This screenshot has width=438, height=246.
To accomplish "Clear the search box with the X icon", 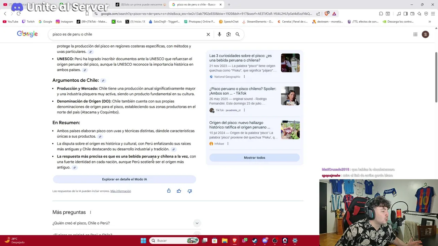I will click(x=208, y=34).
